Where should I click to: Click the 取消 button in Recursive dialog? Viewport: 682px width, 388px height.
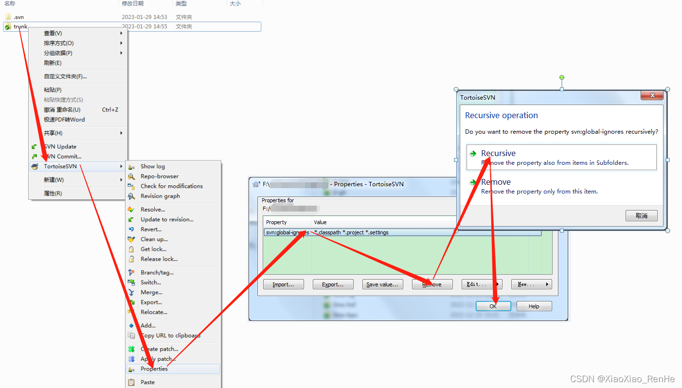coord(642,215)
